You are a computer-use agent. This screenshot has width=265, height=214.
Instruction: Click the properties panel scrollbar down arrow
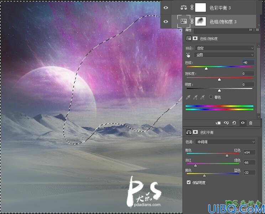[258, 116]
